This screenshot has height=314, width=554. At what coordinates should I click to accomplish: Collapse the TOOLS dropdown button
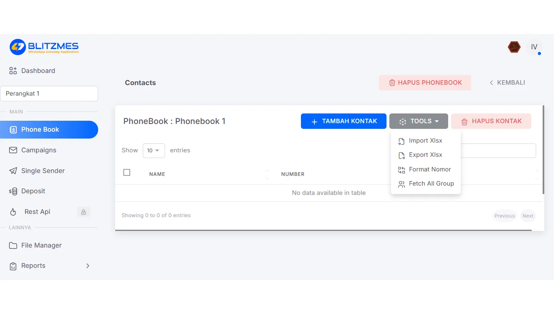click(x=419, y=121)
